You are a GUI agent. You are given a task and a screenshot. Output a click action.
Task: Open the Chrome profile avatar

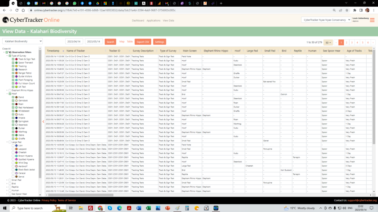[x=367, y=10]
